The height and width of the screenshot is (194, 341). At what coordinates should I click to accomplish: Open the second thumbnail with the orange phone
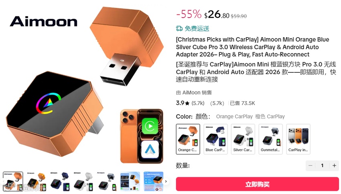37,182
